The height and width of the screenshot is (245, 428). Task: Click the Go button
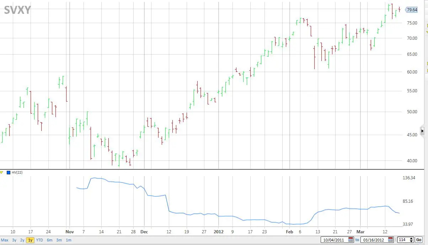click(x=418, y=240)
